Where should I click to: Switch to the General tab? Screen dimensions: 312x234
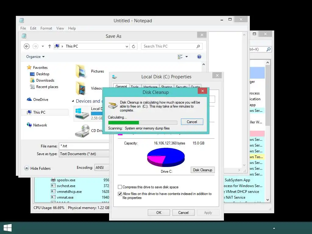(121, 86)
